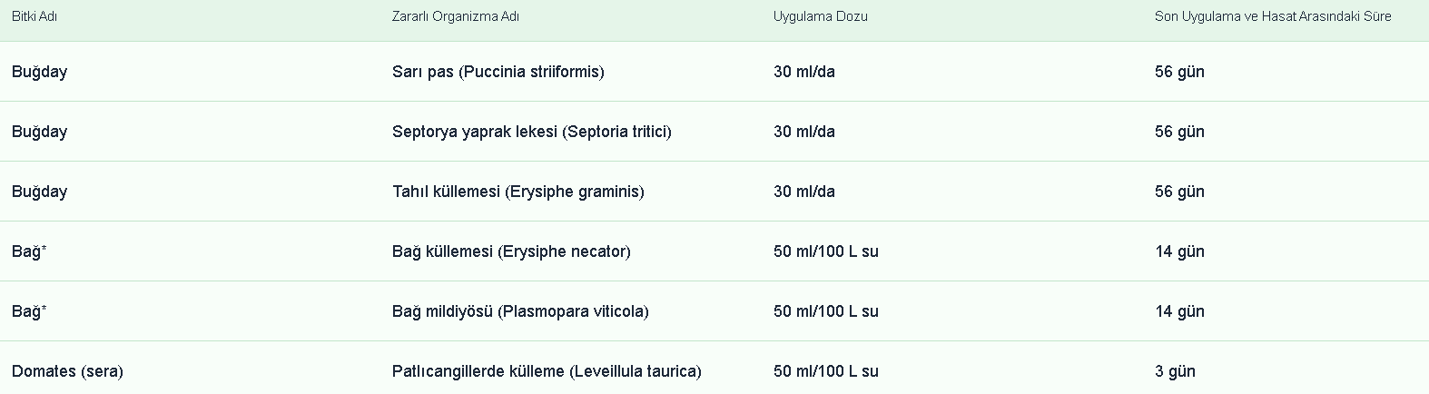This screenshot has height=394, width=1429.
Task: Click the Bağ küllemesi (Erysiphe necator) cell
Action: click(511, 251)
